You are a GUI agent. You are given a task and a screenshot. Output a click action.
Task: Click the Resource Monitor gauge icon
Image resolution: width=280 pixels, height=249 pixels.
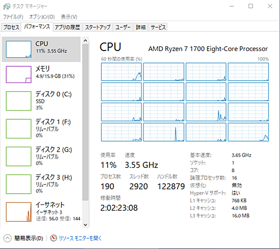click(54, 238)
